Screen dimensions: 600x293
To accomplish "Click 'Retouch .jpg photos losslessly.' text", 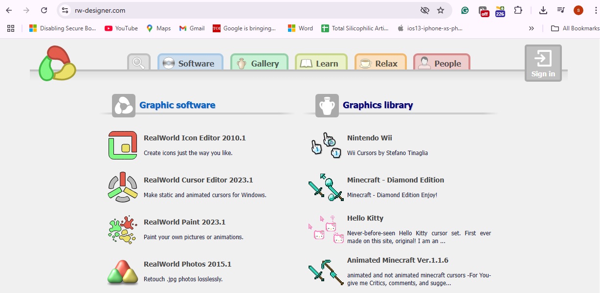I will pyautogui.click(x=183, y=279).
